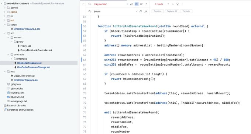Click the cache folder icon
Viewport: 251px width, 134px height.
tap(8, 12)
